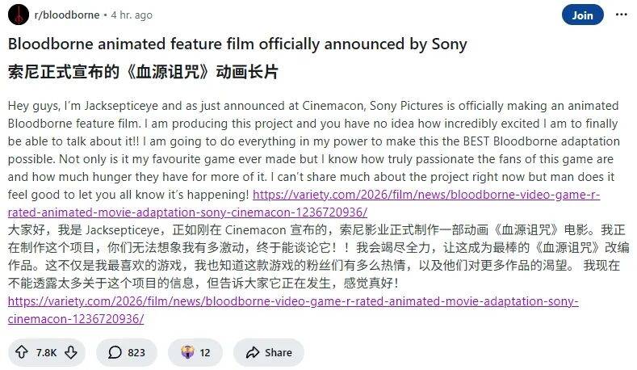The width and height of the screenshot is (637, 370).
Task: Join the r/bloodborne community
Action: [582, 15]
